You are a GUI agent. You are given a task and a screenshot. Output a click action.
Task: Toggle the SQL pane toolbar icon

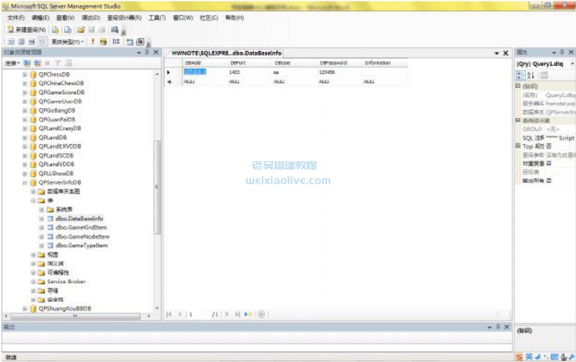point(32,42)
